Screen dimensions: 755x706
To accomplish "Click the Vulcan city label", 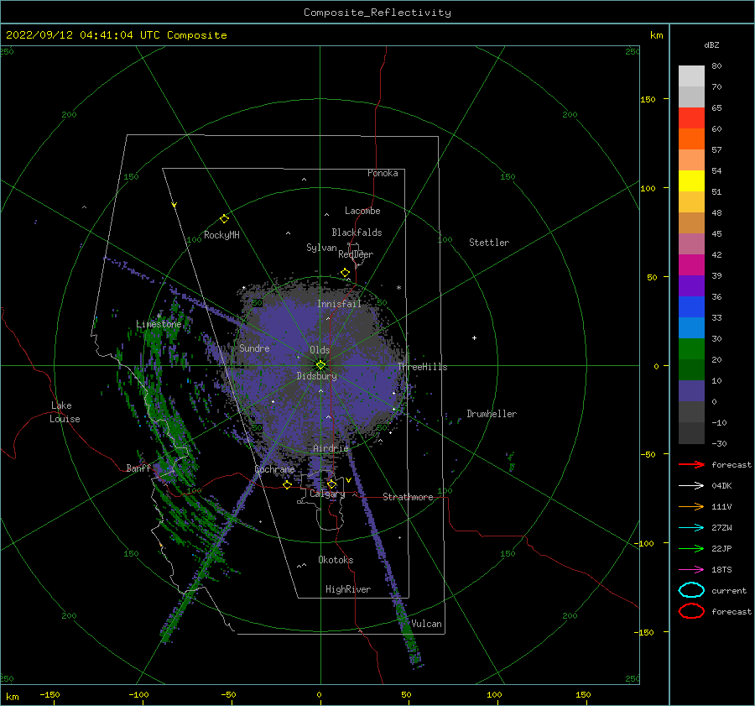I will [426, 624].
